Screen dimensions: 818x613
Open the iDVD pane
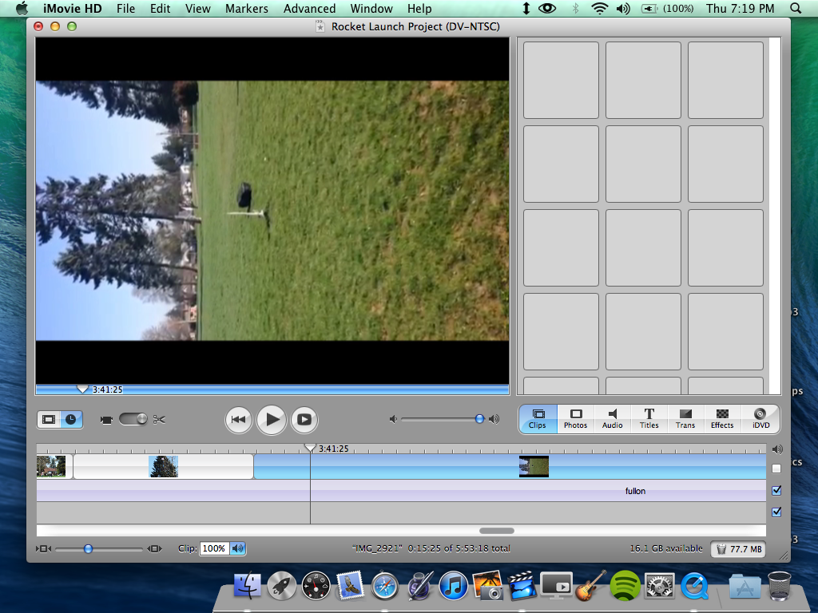(760, 419)
